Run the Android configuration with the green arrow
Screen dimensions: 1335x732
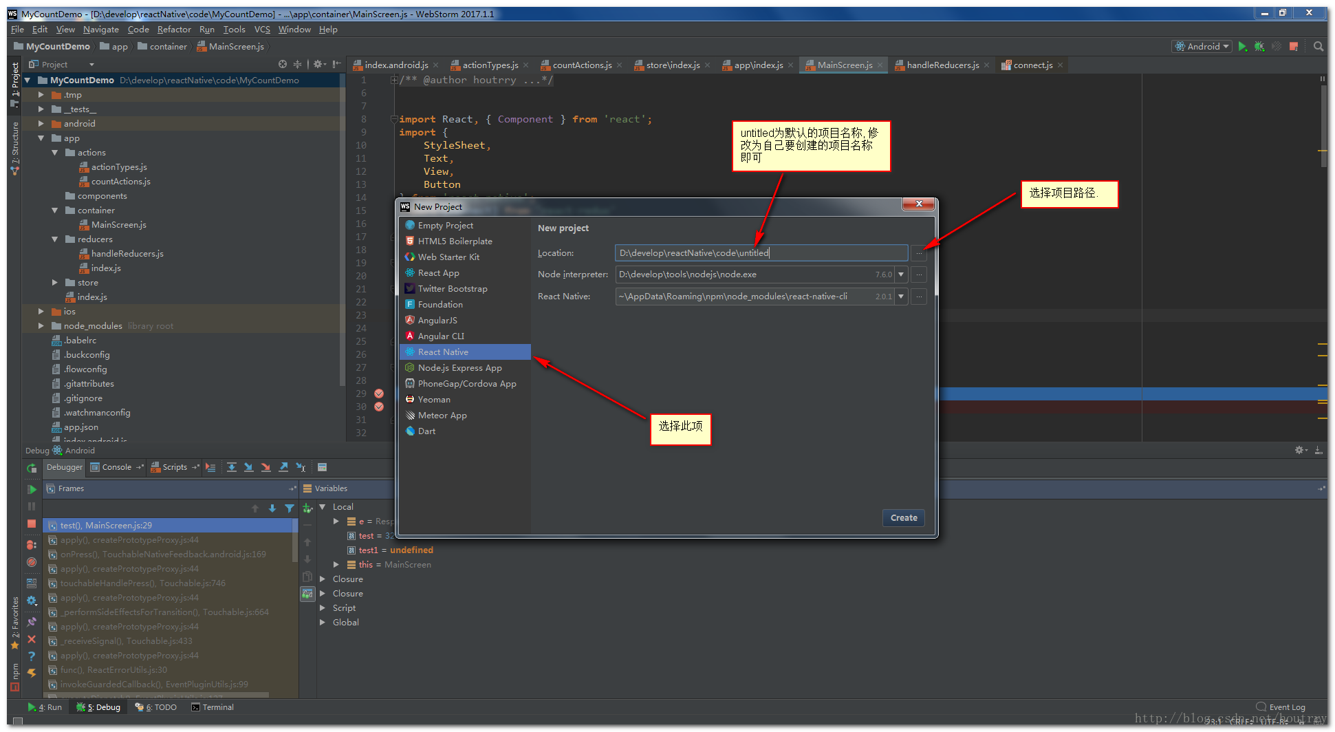pos(1242,46)
